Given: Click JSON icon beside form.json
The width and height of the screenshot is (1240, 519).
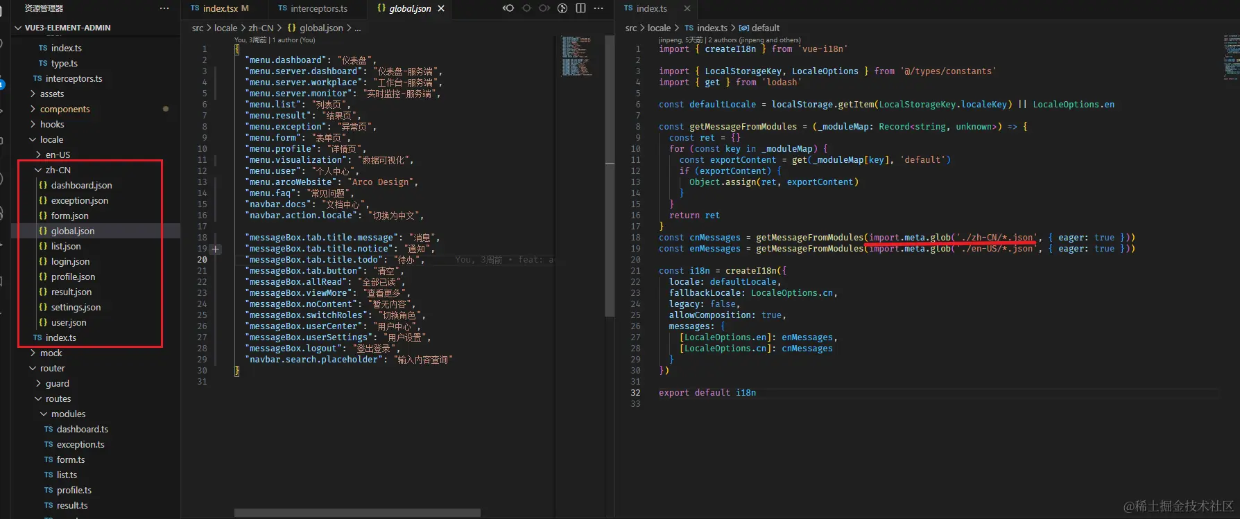Looking at the screenshot, I should [43, 215].
